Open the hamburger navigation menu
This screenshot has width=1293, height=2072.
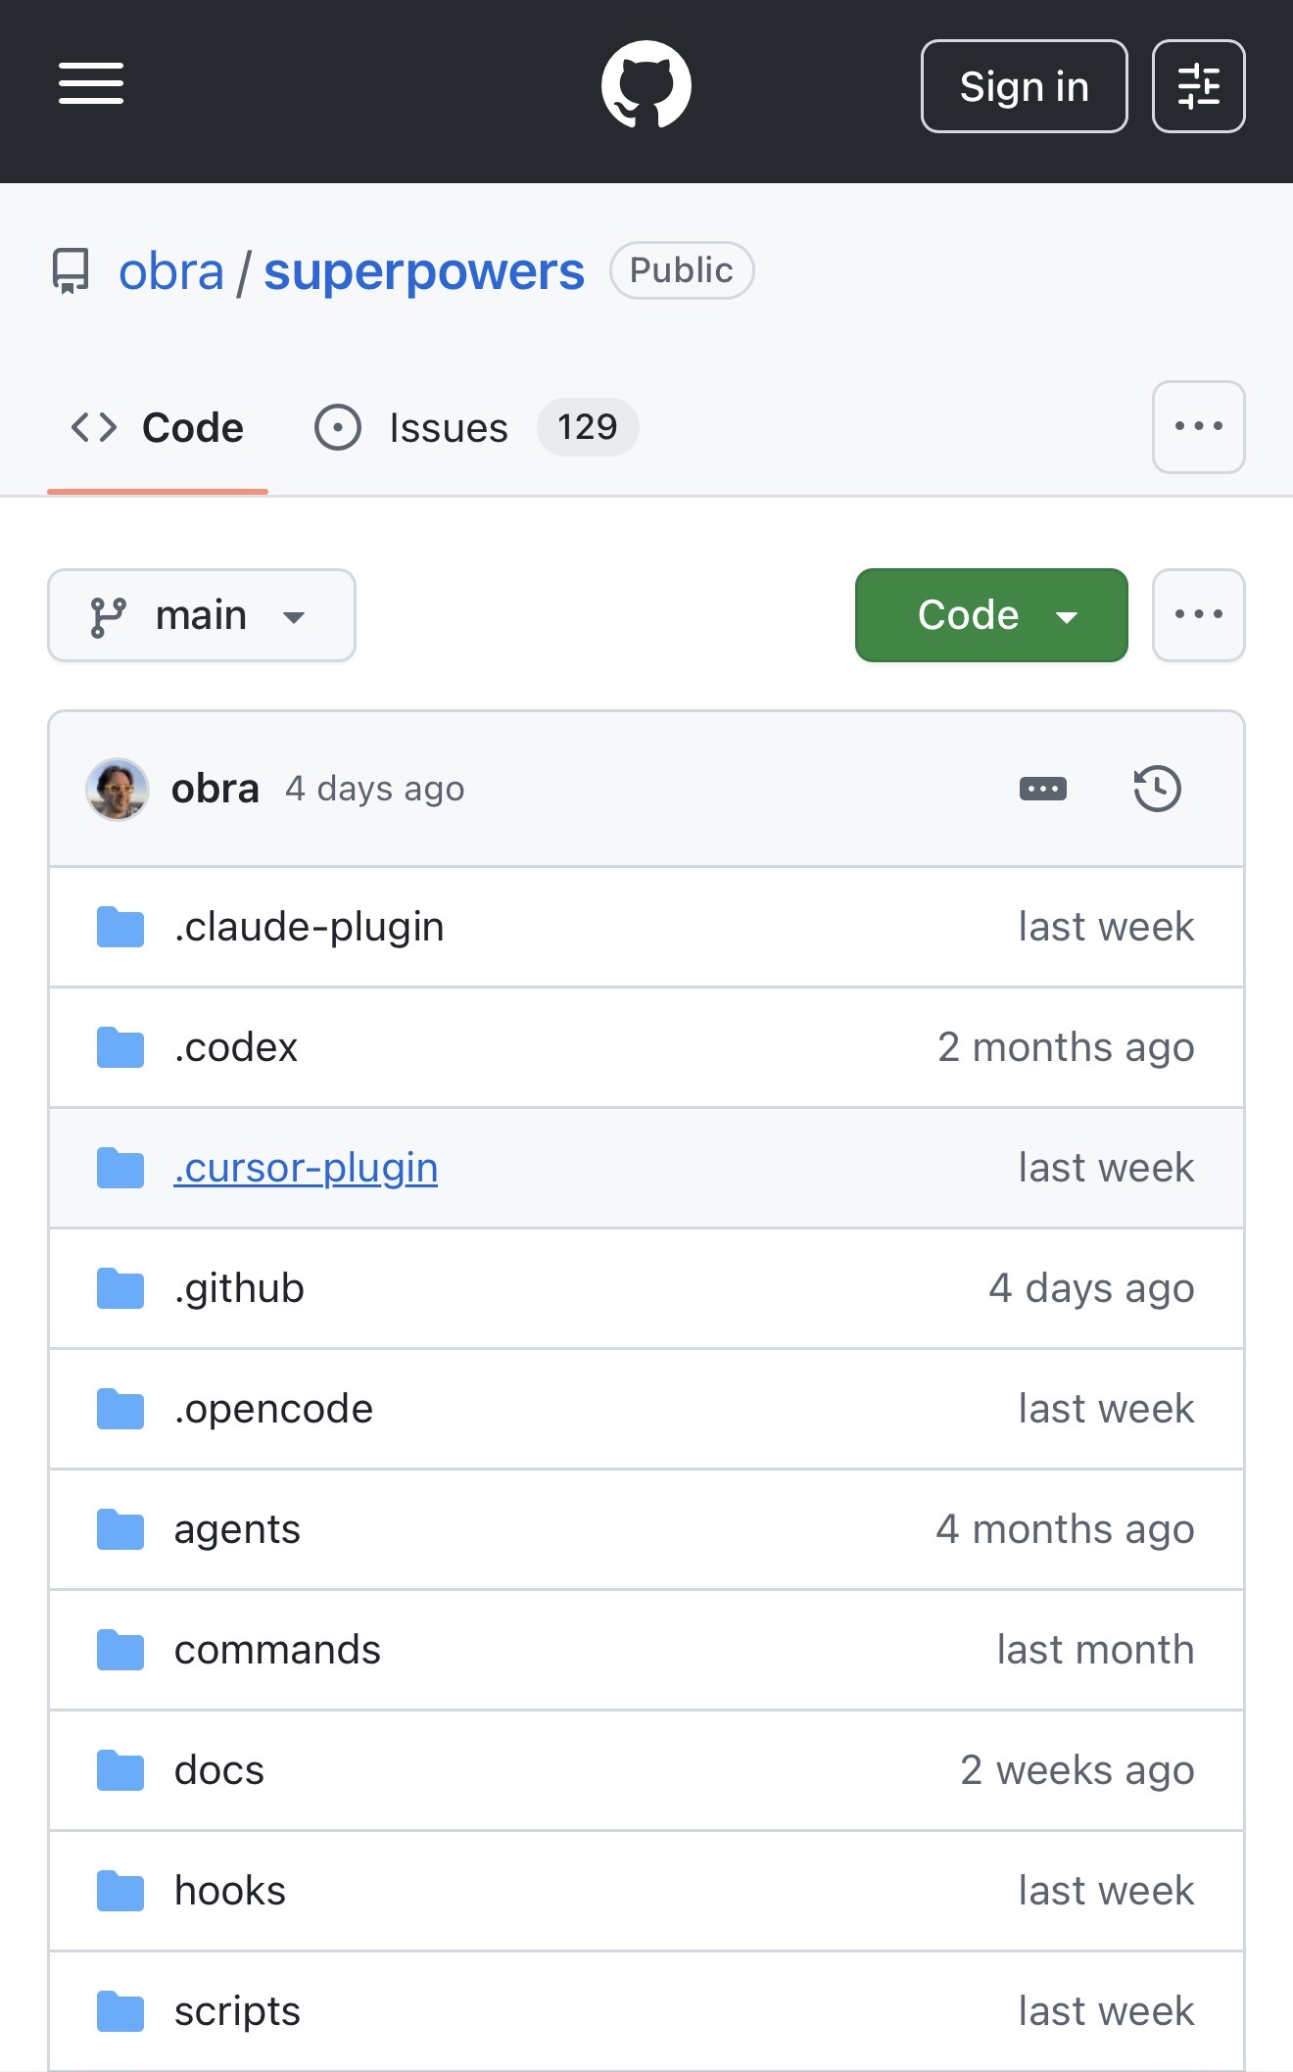coord(91,83)
